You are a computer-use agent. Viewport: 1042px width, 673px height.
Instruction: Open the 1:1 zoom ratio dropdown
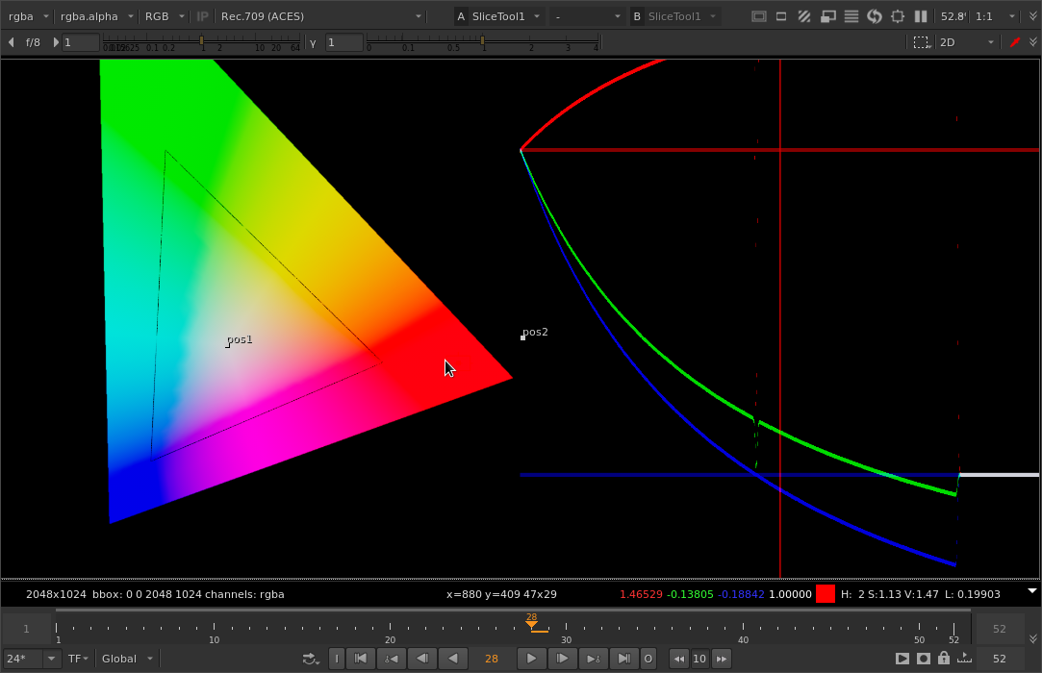pos(995,16)
